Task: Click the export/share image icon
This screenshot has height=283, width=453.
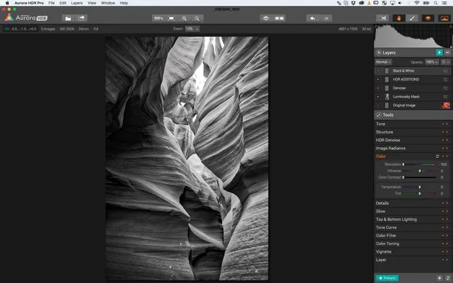Action: pos(82,18)
